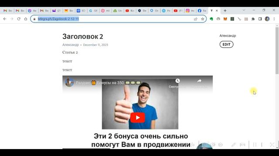Click the share page icon in address bar
Image resolution: width=279 pixels, height=156 pixels.
pos(196,19)
